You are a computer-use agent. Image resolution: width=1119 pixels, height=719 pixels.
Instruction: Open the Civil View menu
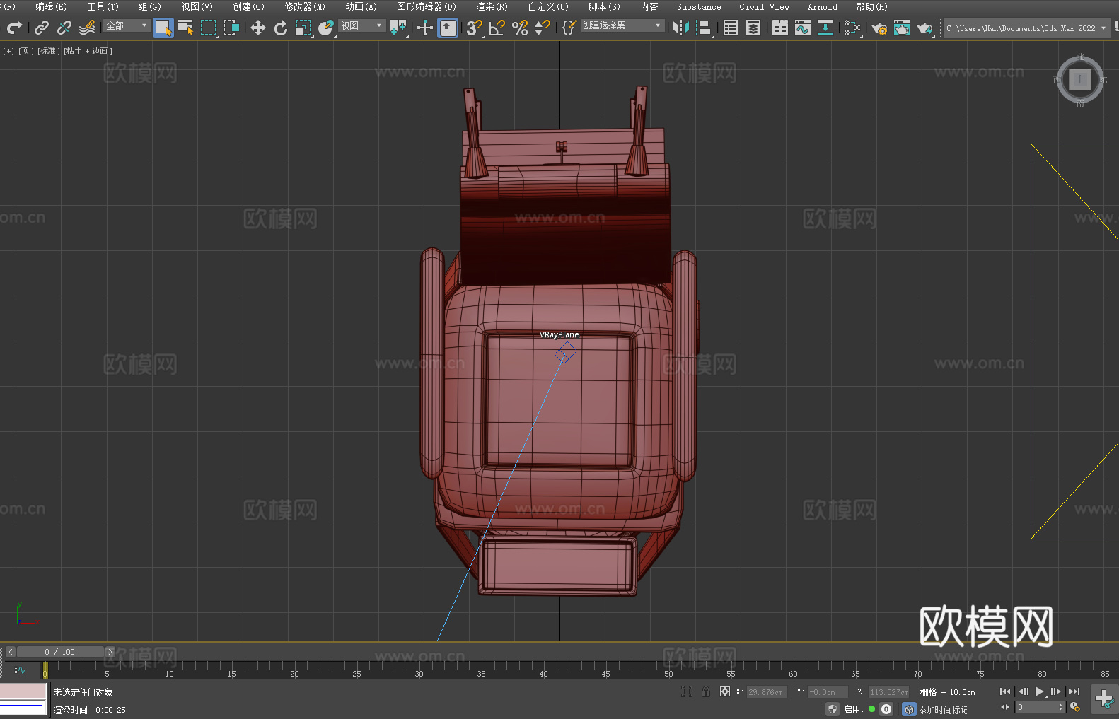(764, 6)
